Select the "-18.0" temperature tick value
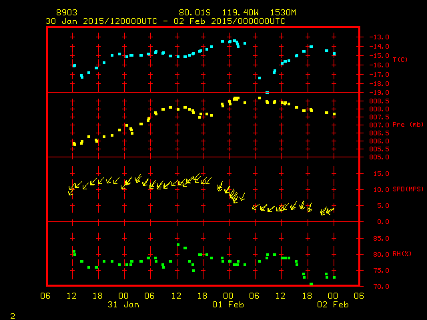 (x=380, y=83)
